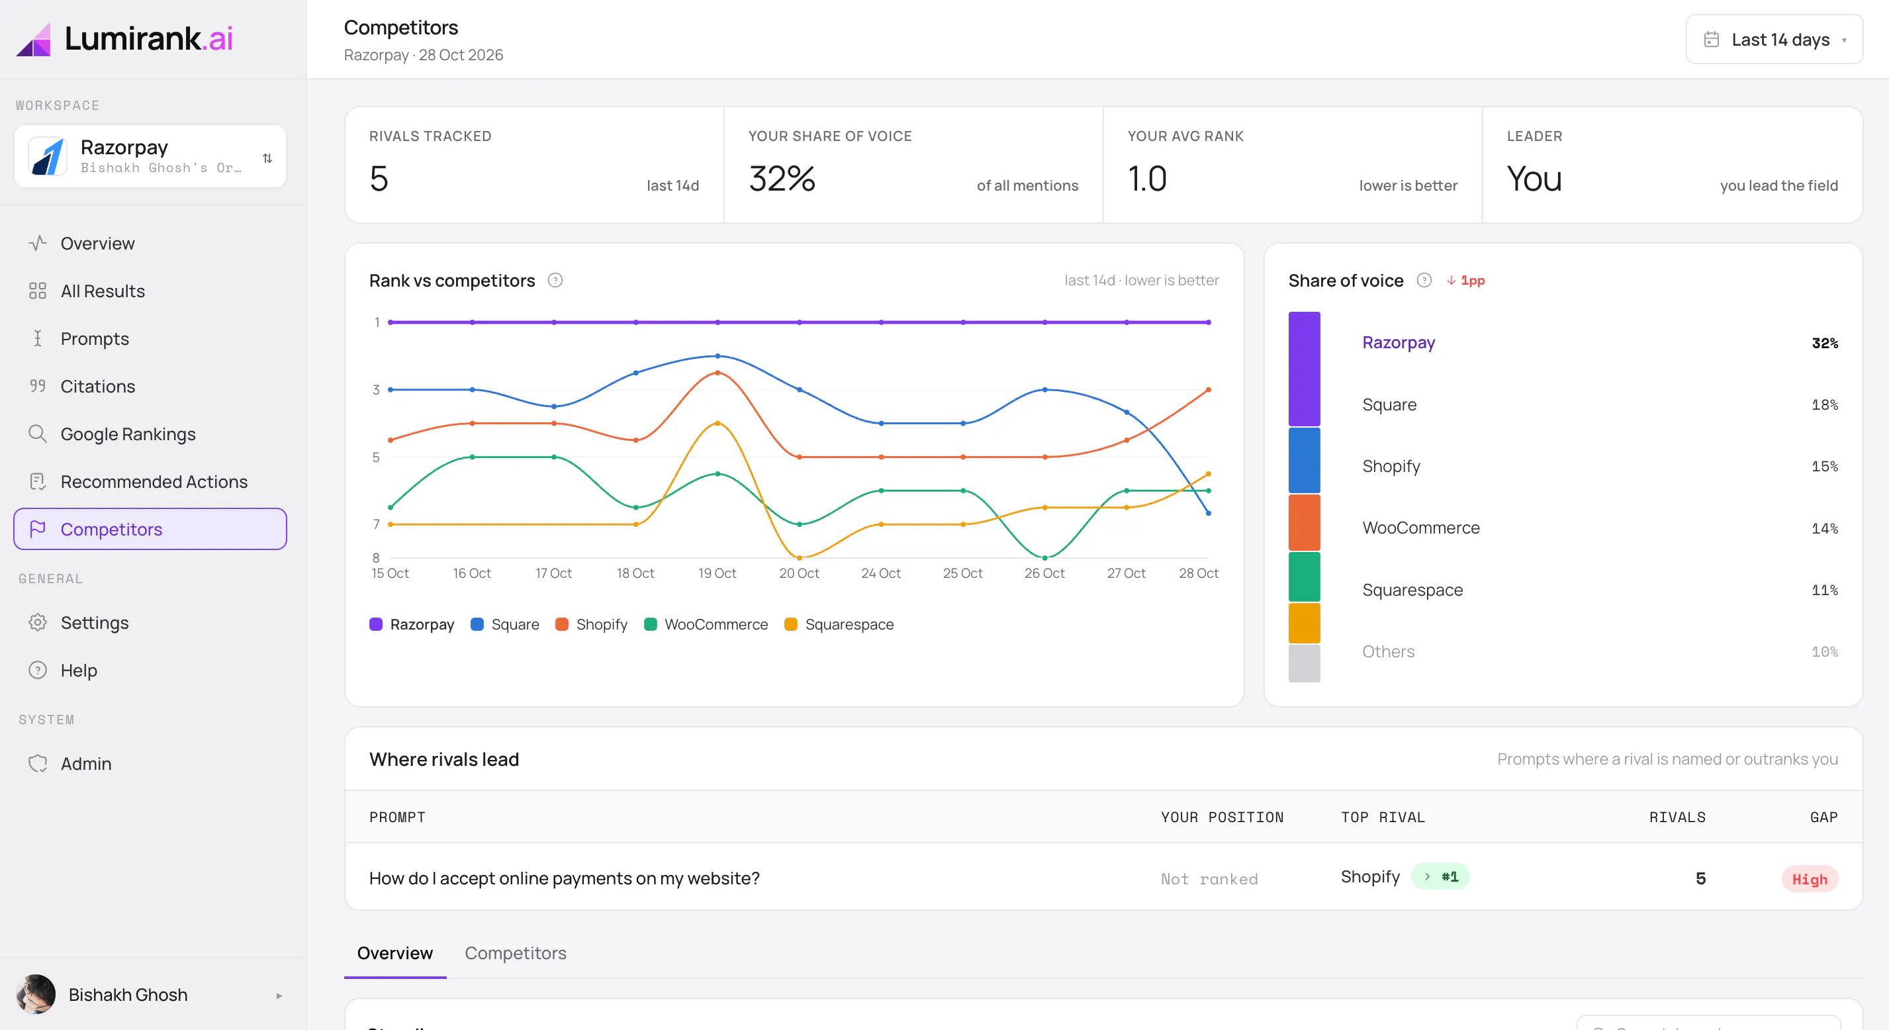Open the Last 14 days dropdown
The width and height of the screenshot is (1889, 1030).
pos(1774,40)
